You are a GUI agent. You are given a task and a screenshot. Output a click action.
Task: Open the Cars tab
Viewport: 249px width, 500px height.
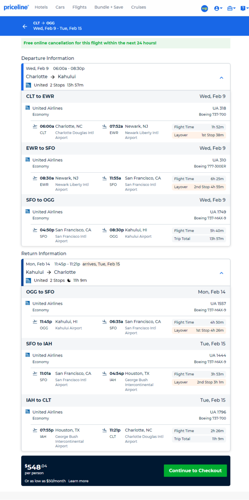60,7
